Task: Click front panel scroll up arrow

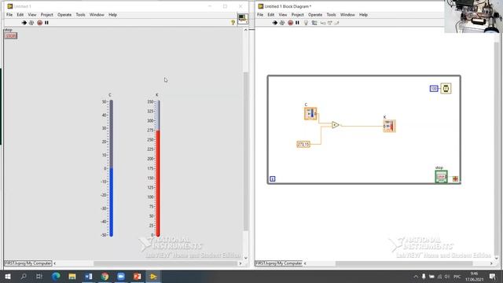Action: [246, 30]
